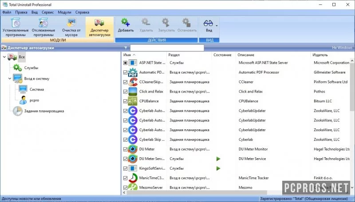Click horizontal scrollbar left arrow
355x202 pixels.
(x=124, y=193)
